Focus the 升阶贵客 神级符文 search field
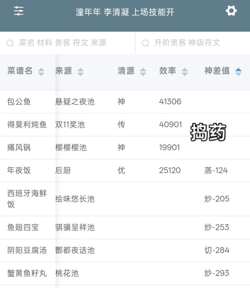 coord(193,43)
